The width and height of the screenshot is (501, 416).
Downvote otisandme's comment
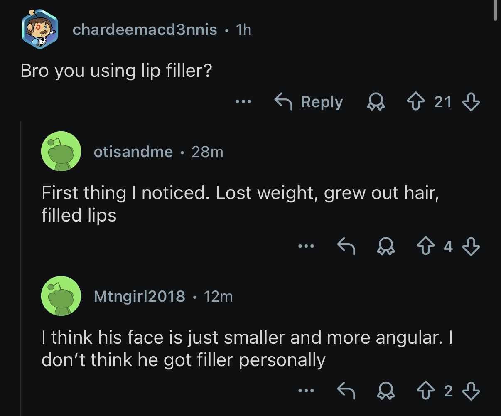pyautogui.click(x=471, y=246)
